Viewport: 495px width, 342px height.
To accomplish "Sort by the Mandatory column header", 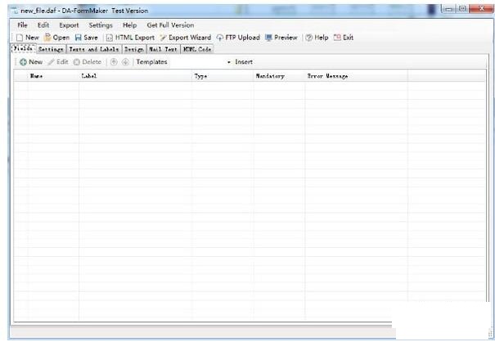I will (x=279, y=76).
